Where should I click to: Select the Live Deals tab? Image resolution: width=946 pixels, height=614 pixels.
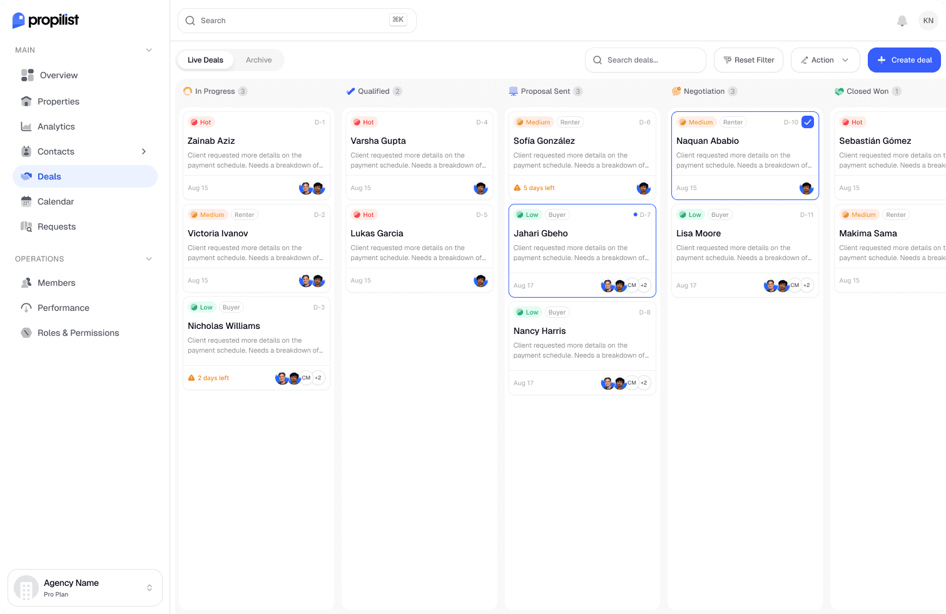[205, 60]
